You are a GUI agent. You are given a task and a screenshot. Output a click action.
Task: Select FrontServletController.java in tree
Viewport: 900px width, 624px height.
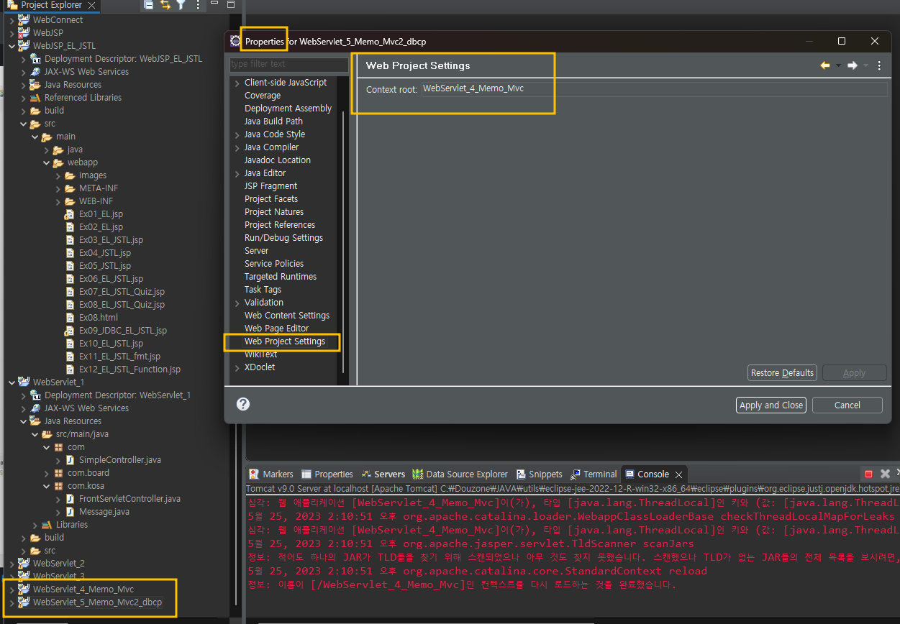click(129, 499)
